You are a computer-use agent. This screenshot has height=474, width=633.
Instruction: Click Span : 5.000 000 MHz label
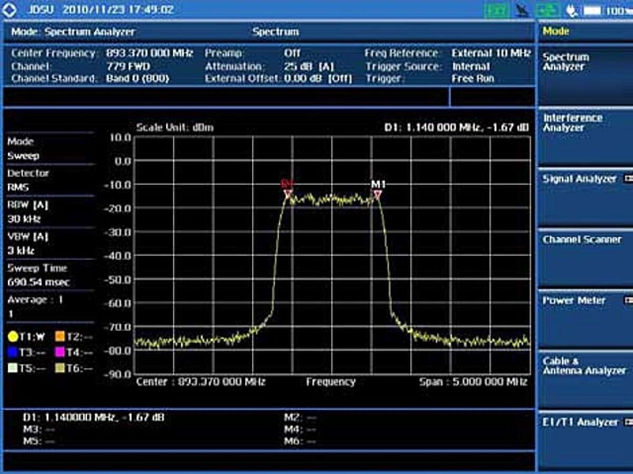tap(473, 382)
